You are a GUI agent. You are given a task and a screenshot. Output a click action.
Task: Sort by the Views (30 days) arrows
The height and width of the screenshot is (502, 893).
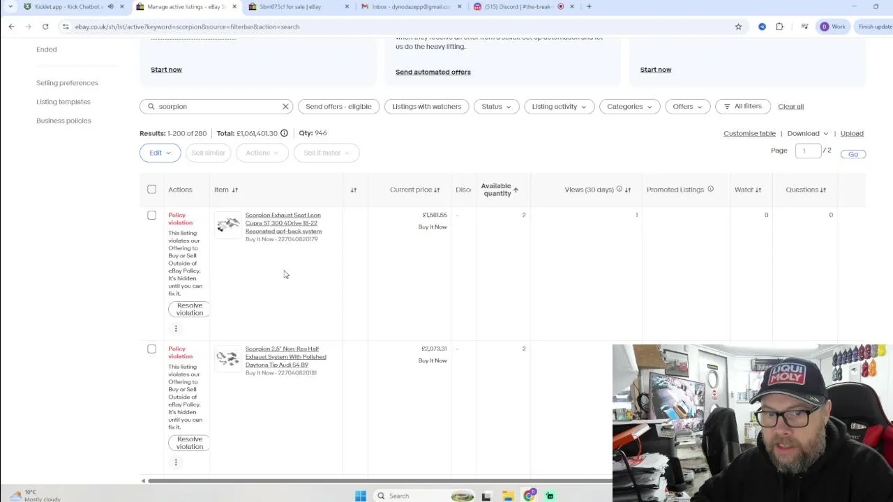(628, 190)
